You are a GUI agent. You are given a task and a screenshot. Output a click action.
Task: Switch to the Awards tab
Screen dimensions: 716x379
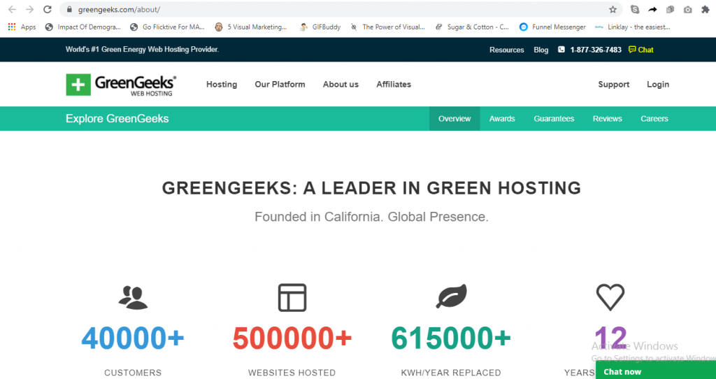click(502, 119)
